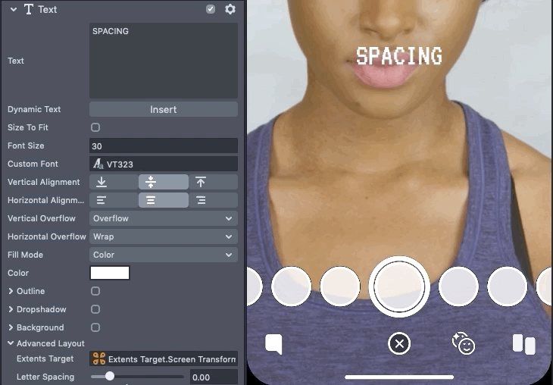This screenshot has width=553, height=385.
Task: Enable the Outline checkbox
Action: (x=95, y=291)
